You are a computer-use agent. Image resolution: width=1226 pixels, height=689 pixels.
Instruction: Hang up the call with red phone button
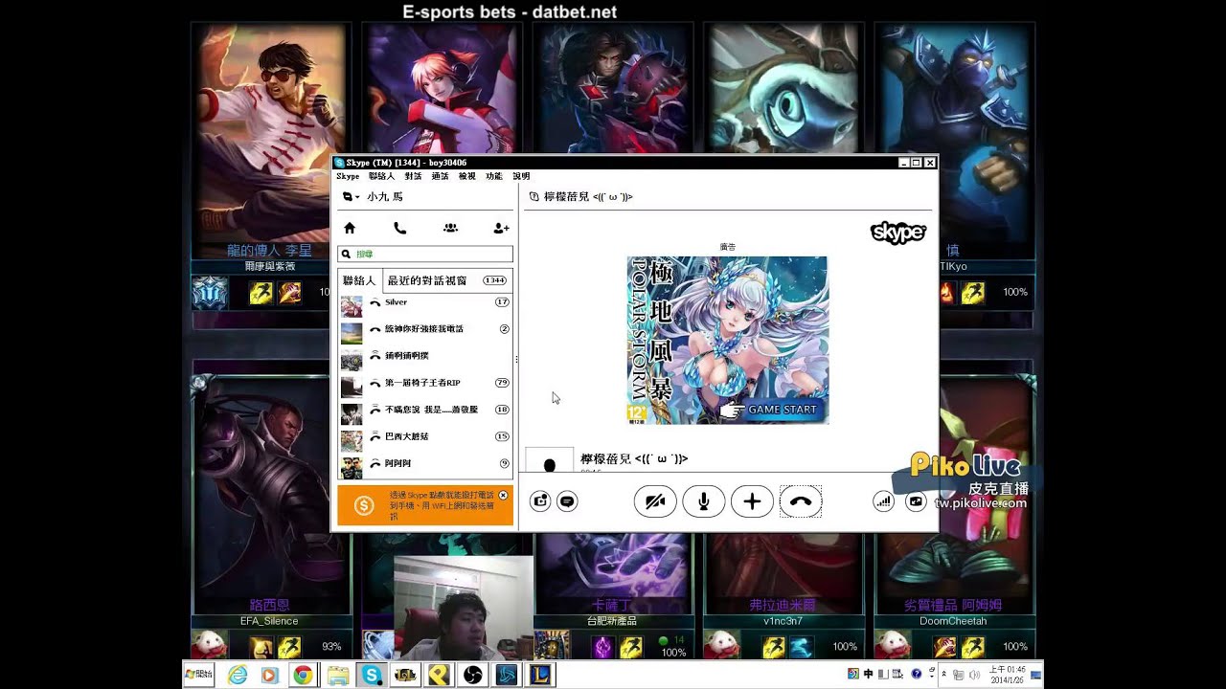[x=801, y=501]
